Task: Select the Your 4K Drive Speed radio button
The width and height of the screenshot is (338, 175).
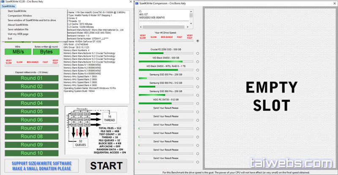Action: (x=197, y=41)
